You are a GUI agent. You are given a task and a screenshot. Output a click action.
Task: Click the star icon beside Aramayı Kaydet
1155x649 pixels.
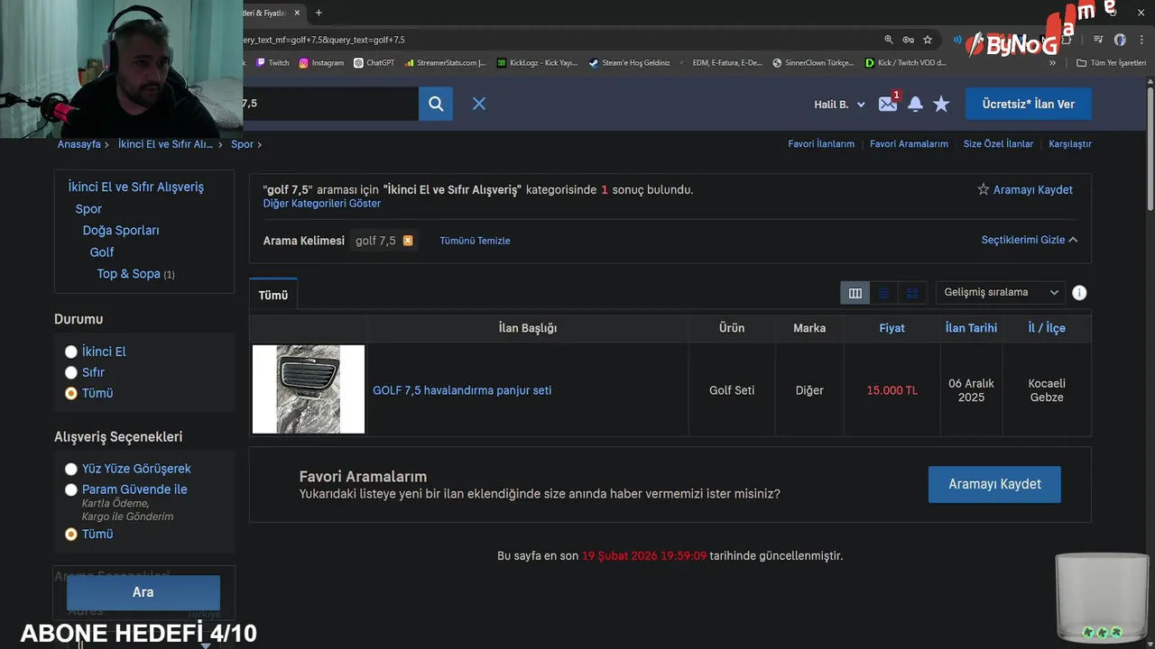984,189
